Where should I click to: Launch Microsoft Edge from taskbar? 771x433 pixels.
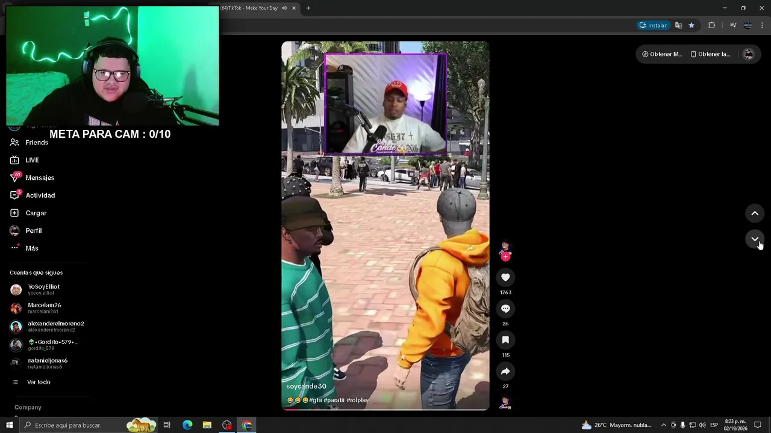coord(187,425)
